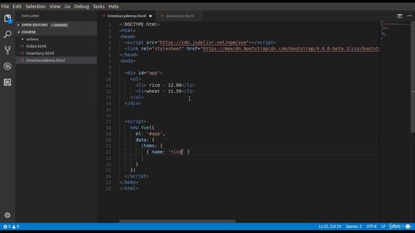Open the Debug menu
Screen dimensions: 415x233
pos(82,6)
